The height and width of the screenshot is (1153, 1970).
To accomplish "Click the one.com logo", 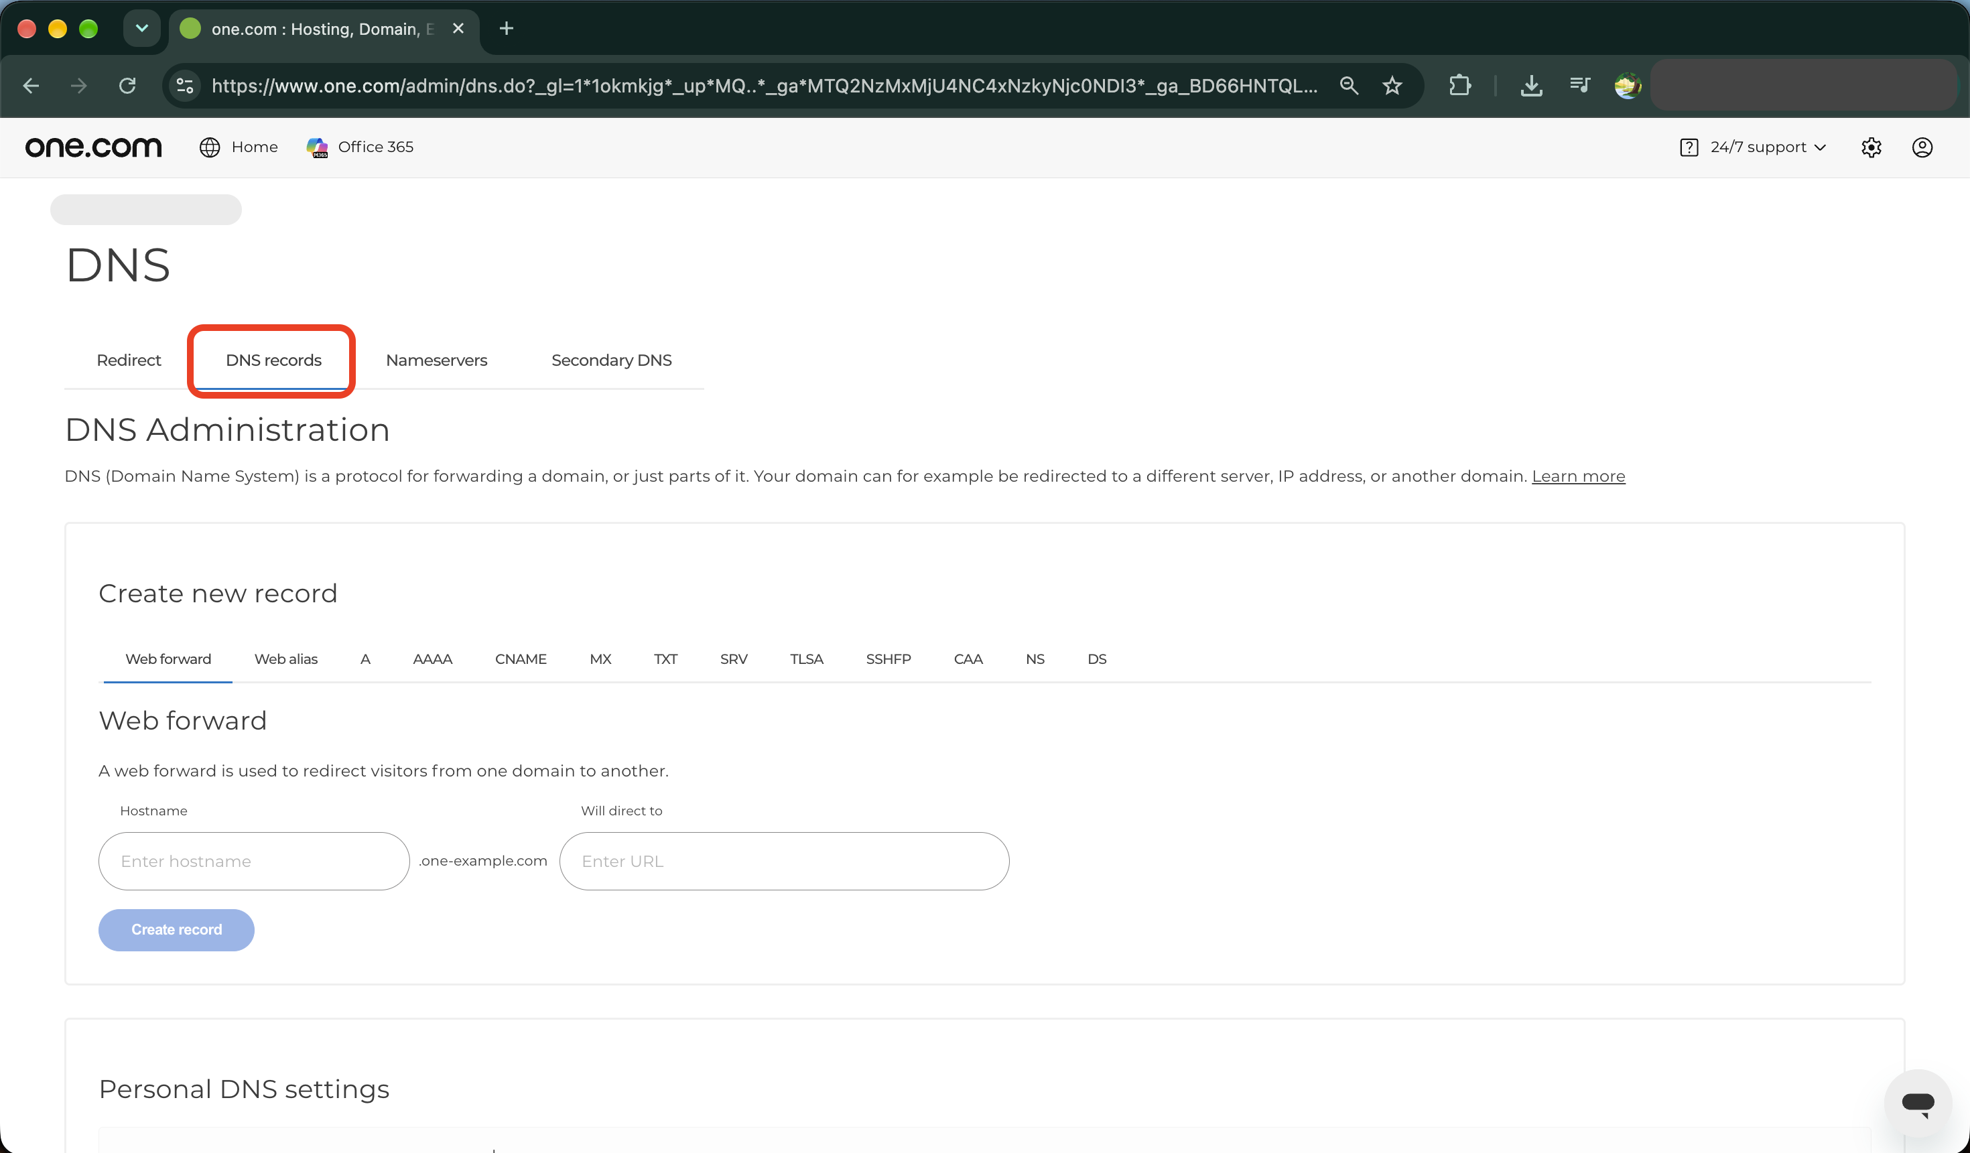I will click(x=93, y=147).
